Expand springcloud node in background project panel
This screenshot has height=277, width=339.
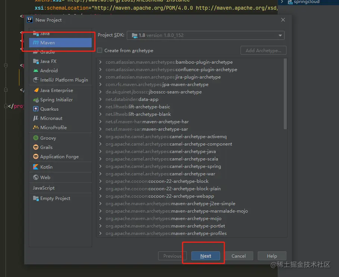click(282, 2)
